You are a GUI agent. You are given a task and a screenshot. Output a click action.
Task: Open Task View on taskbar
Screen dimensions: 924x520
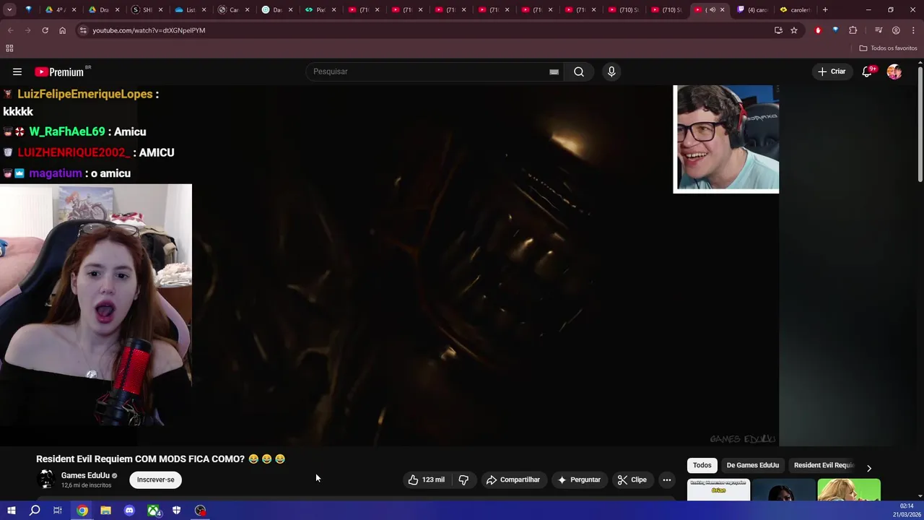click(x=58, y=511)
